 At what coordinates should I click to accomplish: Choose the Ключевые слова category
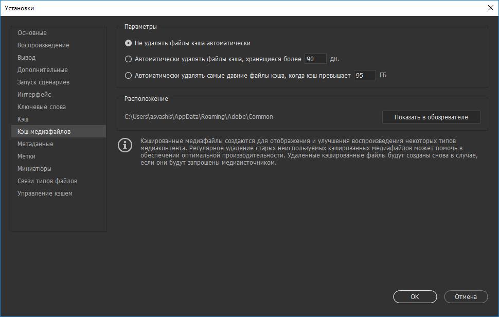pyautogui.click(x=41, y=107)
